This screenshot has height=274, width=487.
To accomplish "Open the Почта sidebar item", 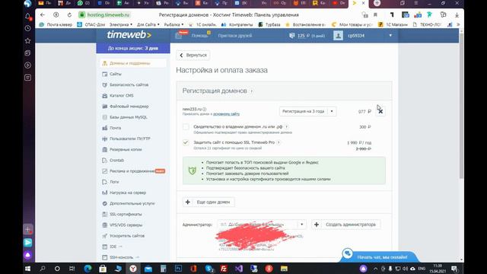I will [x=115, y=128].
